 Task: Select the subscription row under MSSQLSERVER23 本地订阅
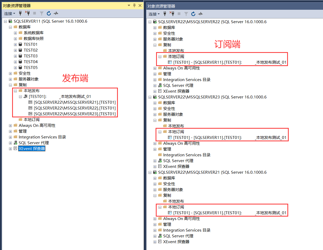pos(230,138)
